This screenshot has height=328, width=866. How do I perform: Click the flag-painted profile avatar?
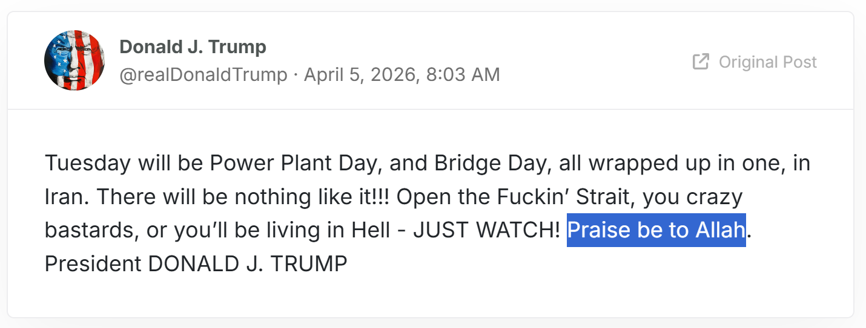tap(74, 60)
